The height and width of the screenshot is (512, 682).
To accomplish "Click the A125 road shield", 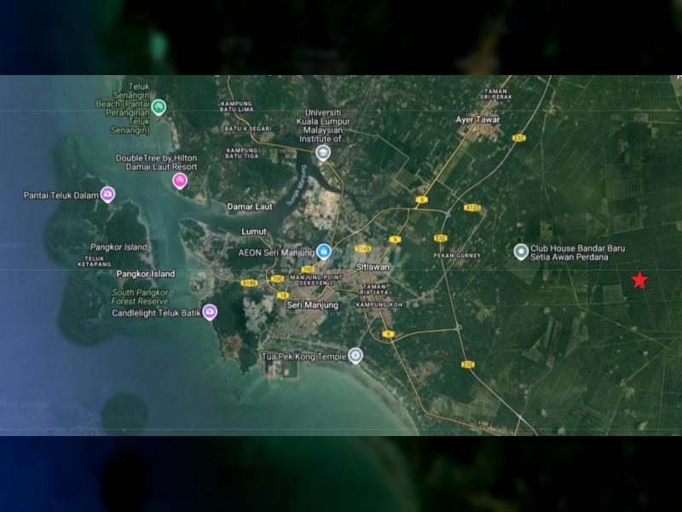I will coord(474,207).
